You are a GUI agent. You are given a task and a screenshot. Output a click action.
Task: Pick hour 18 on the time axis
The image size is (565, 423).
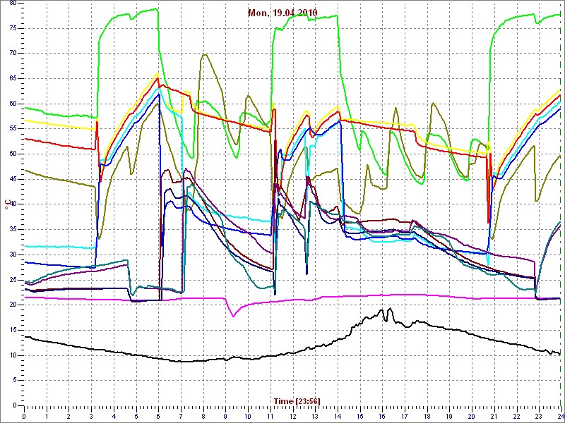click(427, 416)
